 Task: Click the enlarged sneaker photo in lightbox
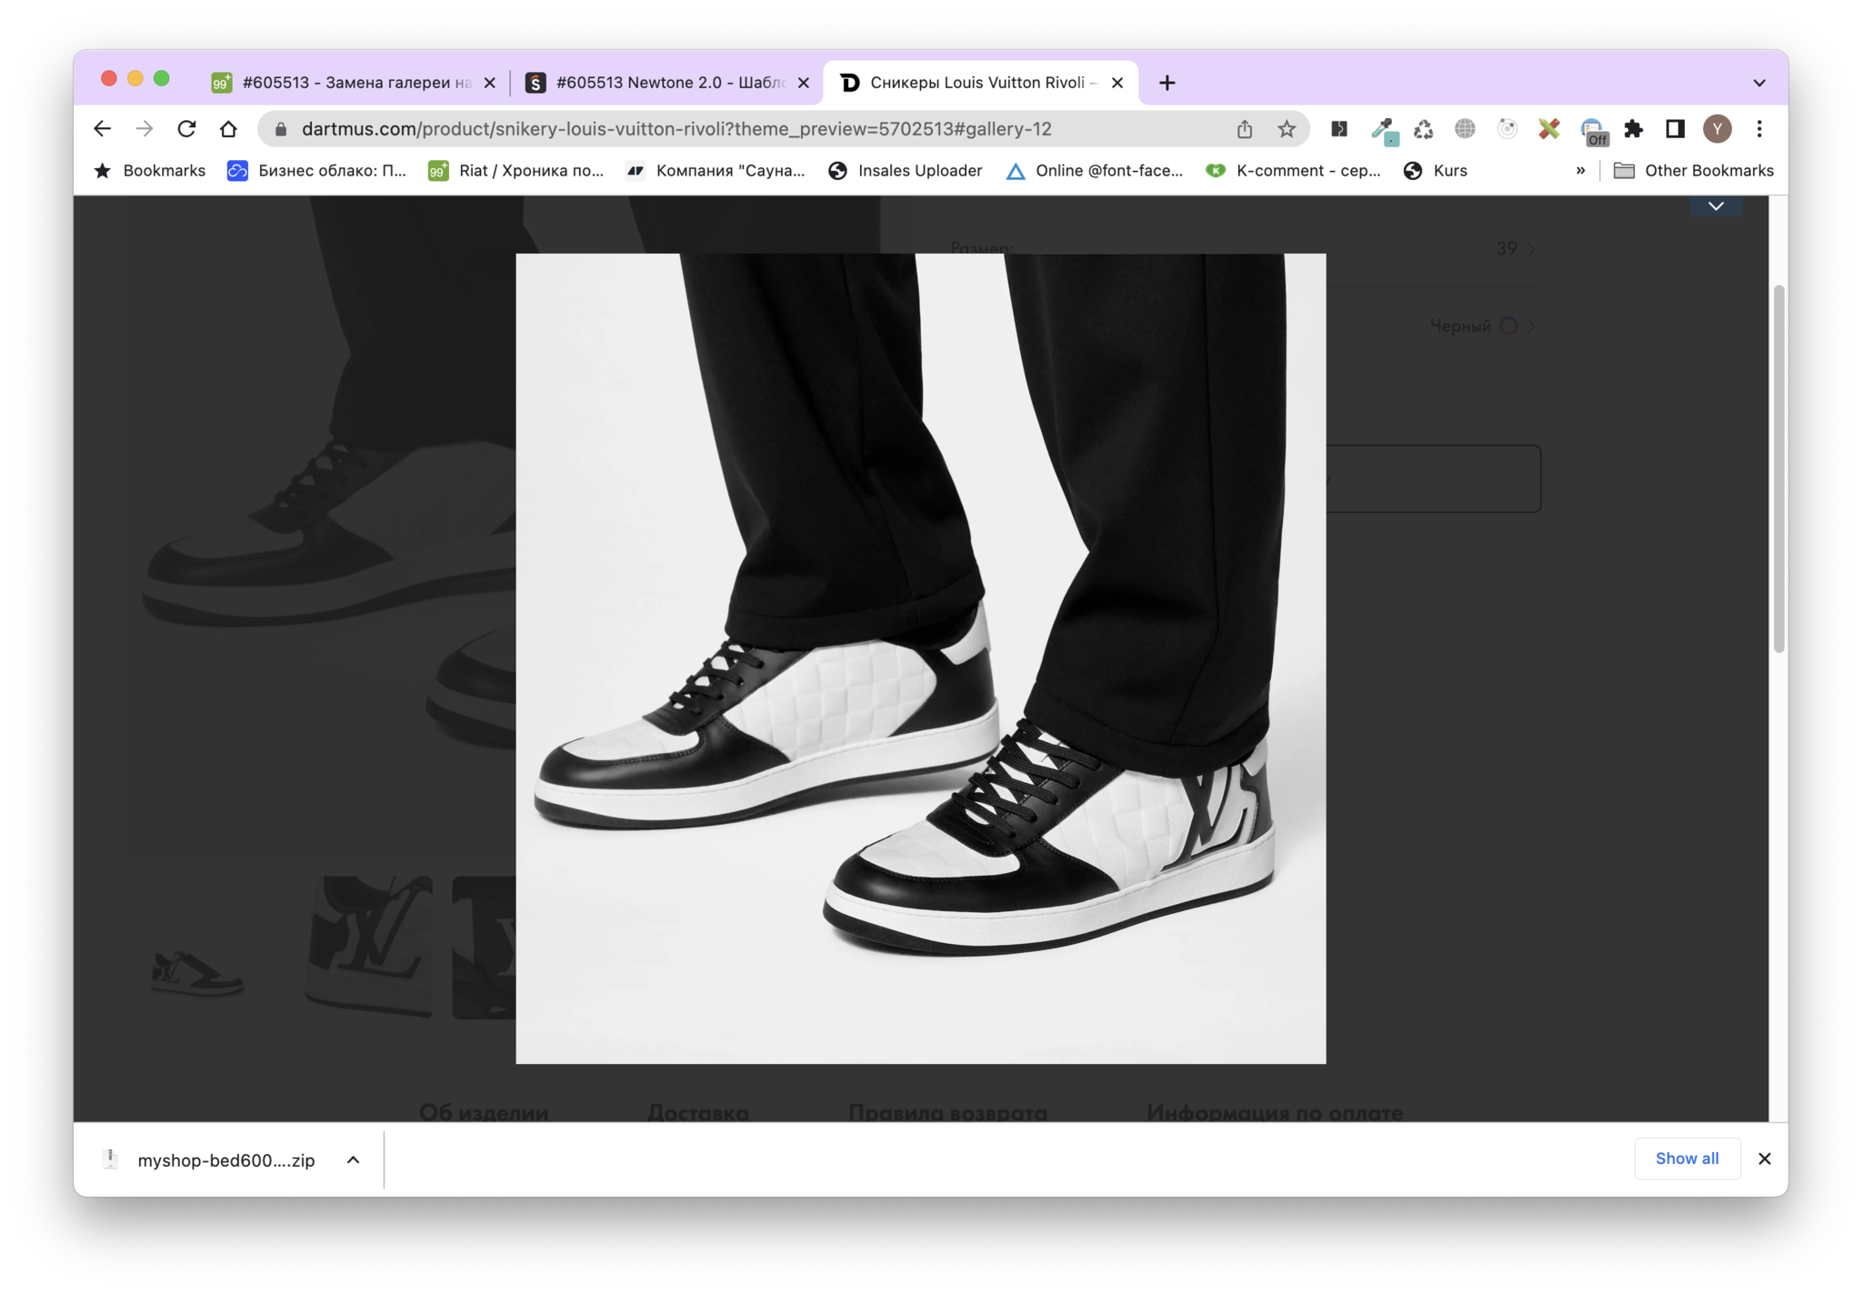[x=920, y=658]
